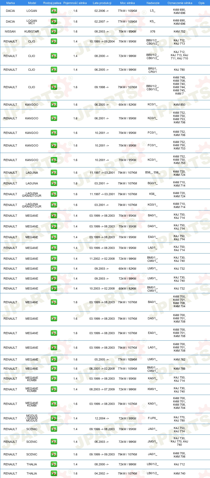Click the 08.2003 -> 07.2009 production date
The image size is (210, 478).
102,390
